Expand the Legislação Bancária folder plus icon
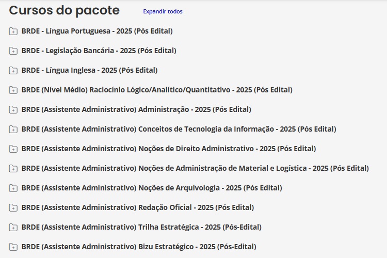 13,51
